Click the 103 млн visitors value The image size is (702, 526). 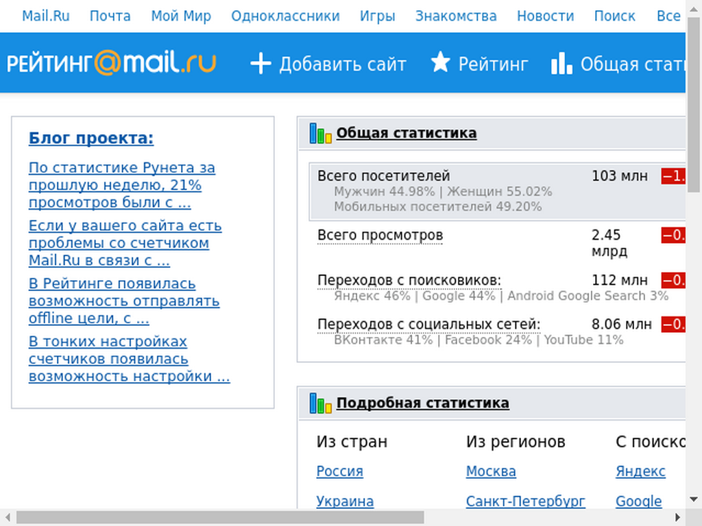tap(620, 176)
